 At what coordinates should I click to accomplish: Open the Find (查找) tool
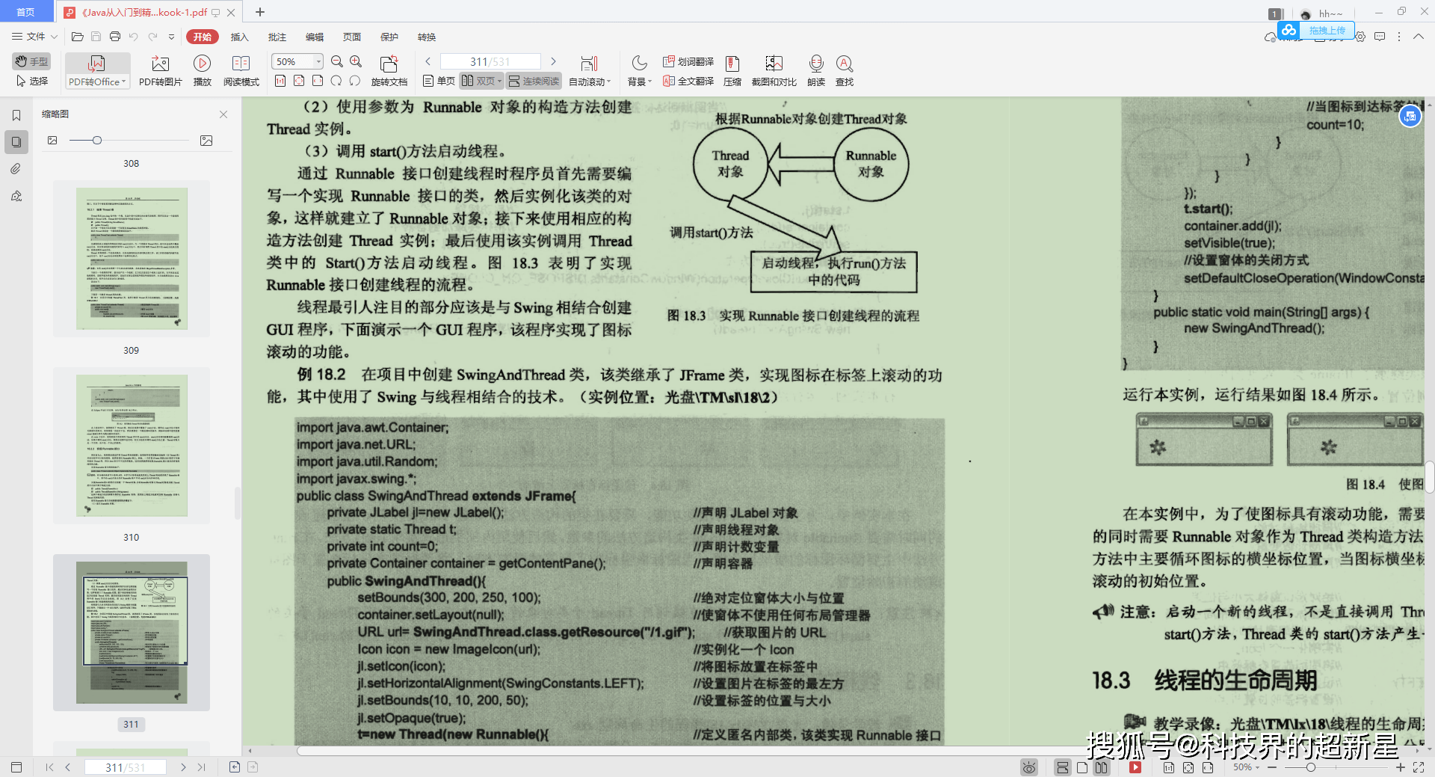[x=845, y=70]
